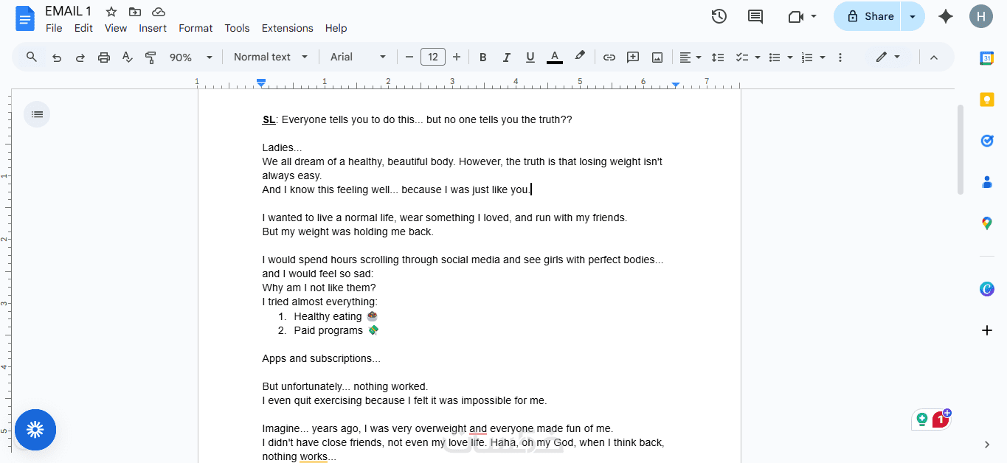
Task: Open the comments panel icon
Action: click(x=755, y=16)
